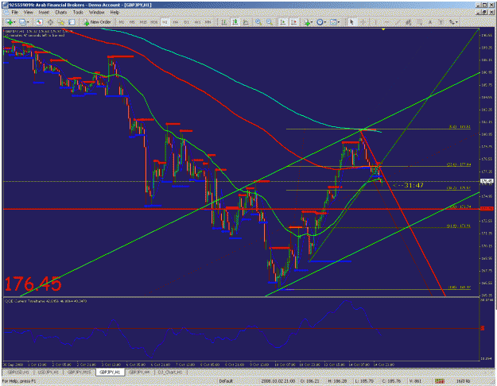Viewport: 497px width, 386px height.
Task: Expand the Arrows dropdown arrow
Action: click(456, 22)
